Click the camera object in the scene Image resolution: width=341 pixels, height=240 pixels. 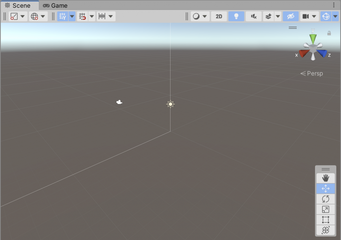(119, 102)
